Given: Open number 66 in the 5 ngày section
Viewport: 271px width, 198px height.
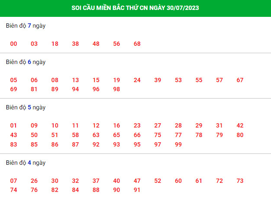Looking at the screenshot, I should click(137, 135).
